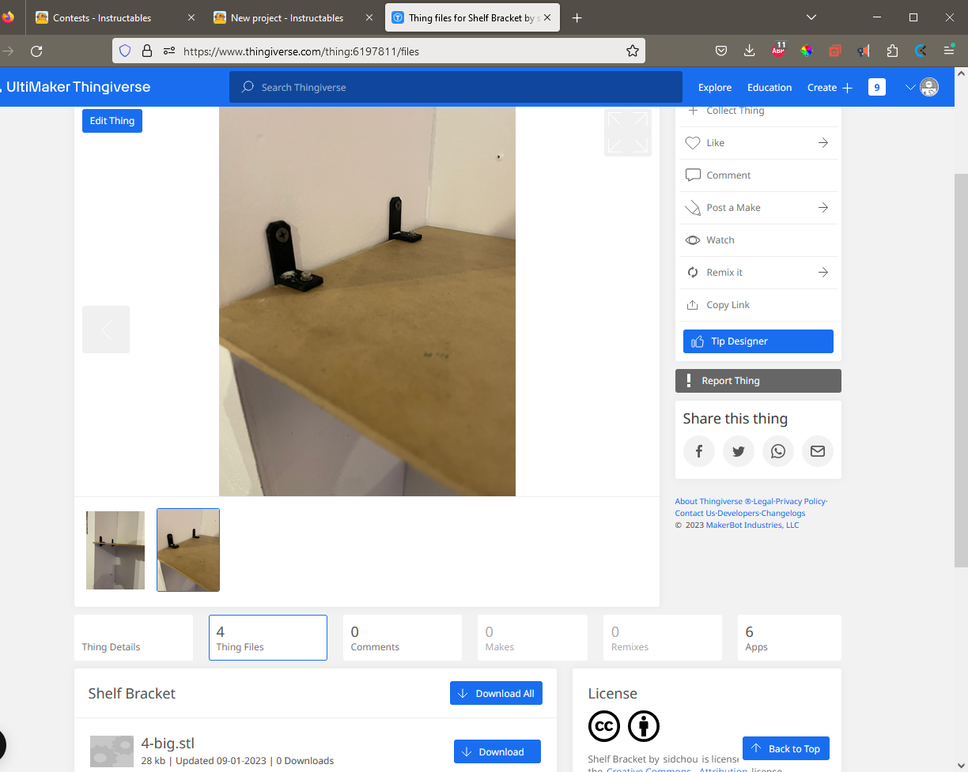Open the Adblock Plus extension icon
This screenshot has width=968, height=772.
[778, 50]
